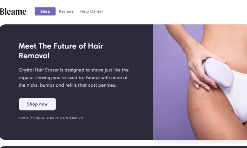The image size is (247, 148).
Task: Open the Help Center link
Action: (91, 11)
